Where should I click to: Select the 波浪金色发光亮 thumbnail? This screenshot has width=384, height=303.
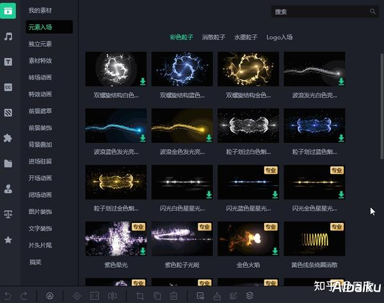182,126
